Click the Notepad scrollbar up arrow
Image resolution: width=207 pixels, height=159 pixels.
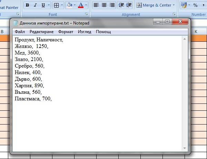[x=185, y=39]
